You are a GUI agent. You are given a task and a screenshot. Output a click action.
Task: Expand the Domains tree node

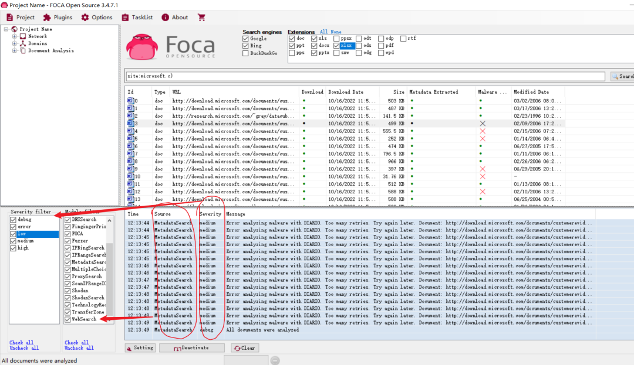tap(15, 43)
